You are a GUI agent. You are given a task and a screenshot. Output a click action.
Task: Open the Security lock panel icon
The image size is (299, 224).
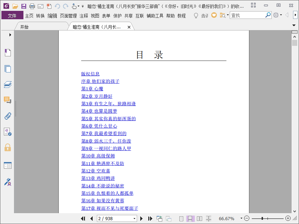pos(8,147)
